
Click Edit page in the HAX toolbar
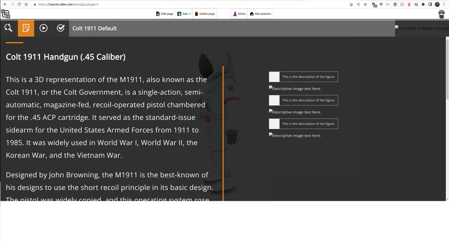click(x=165, y=14)
